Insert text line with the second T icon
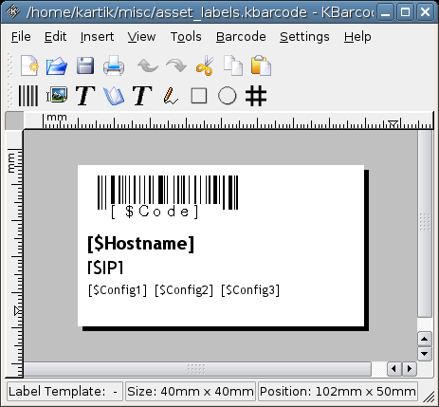The image size is (439, 407). [x=142, y=96]
